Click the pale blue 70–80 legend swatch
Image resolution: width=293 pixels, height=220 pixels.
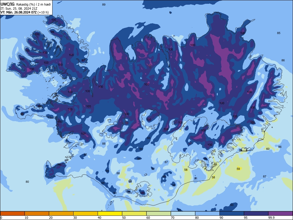[183, 214]
